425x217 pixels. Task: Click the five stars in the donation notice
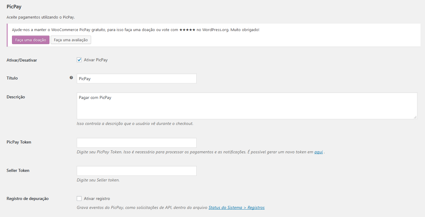[187, 30]
